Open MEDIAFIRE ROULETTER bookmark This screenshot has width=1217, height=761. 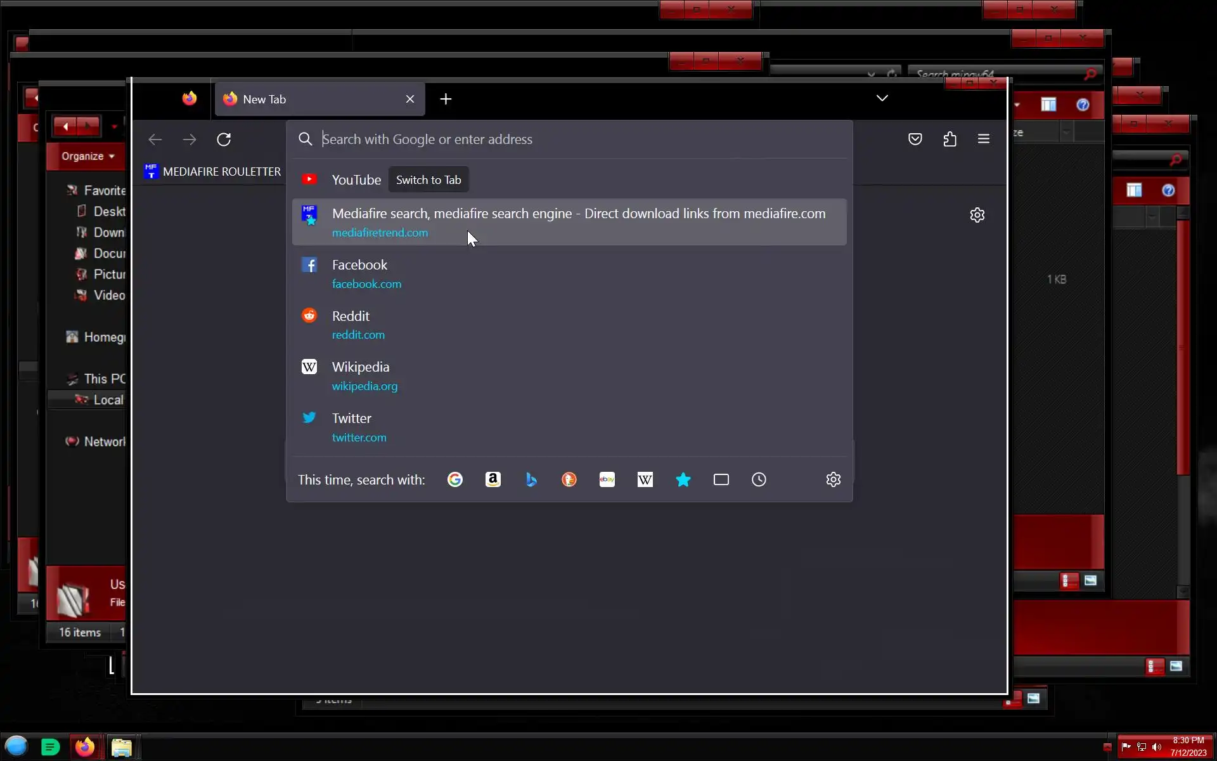click(x=213, y=171)
